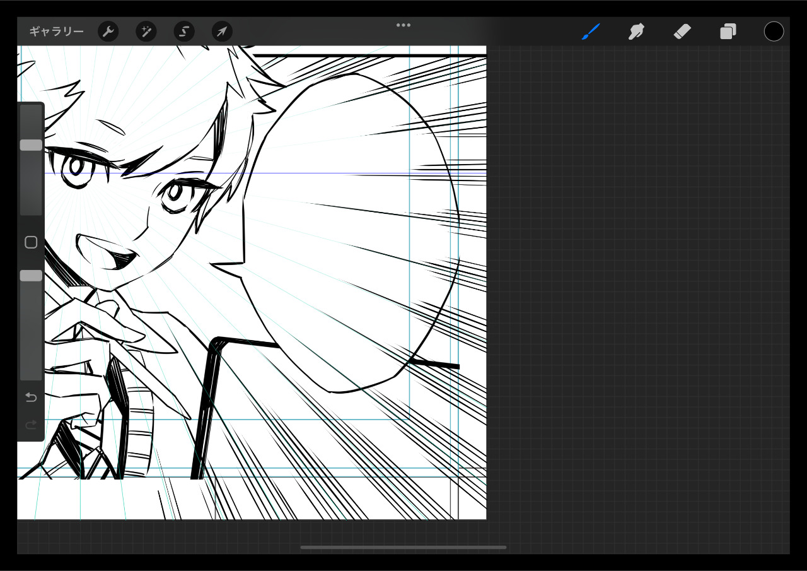Select the Eraser tool
Screen dimensions: 807x571
pos(682,32)
